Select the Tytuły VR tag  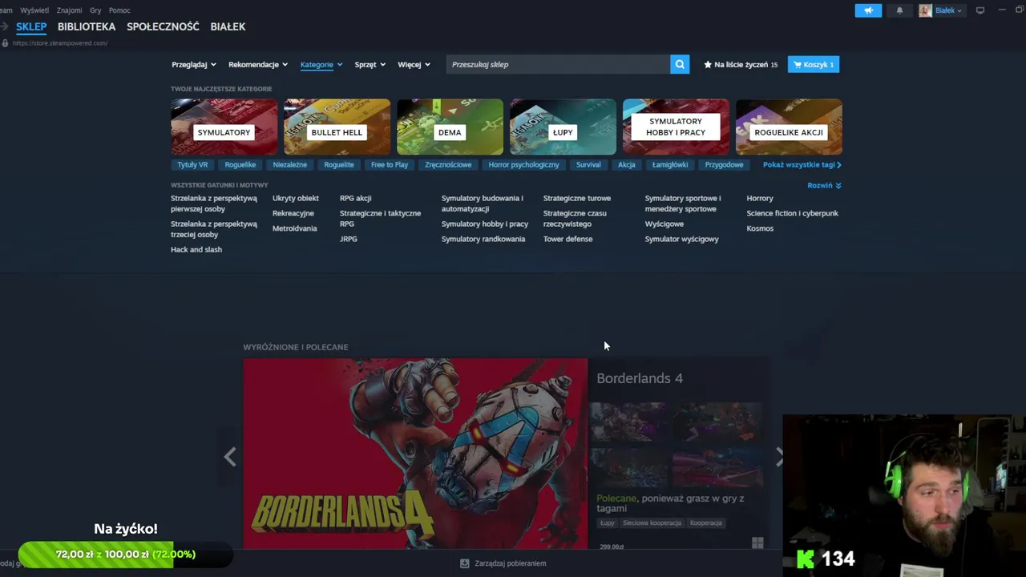(192, 164)
